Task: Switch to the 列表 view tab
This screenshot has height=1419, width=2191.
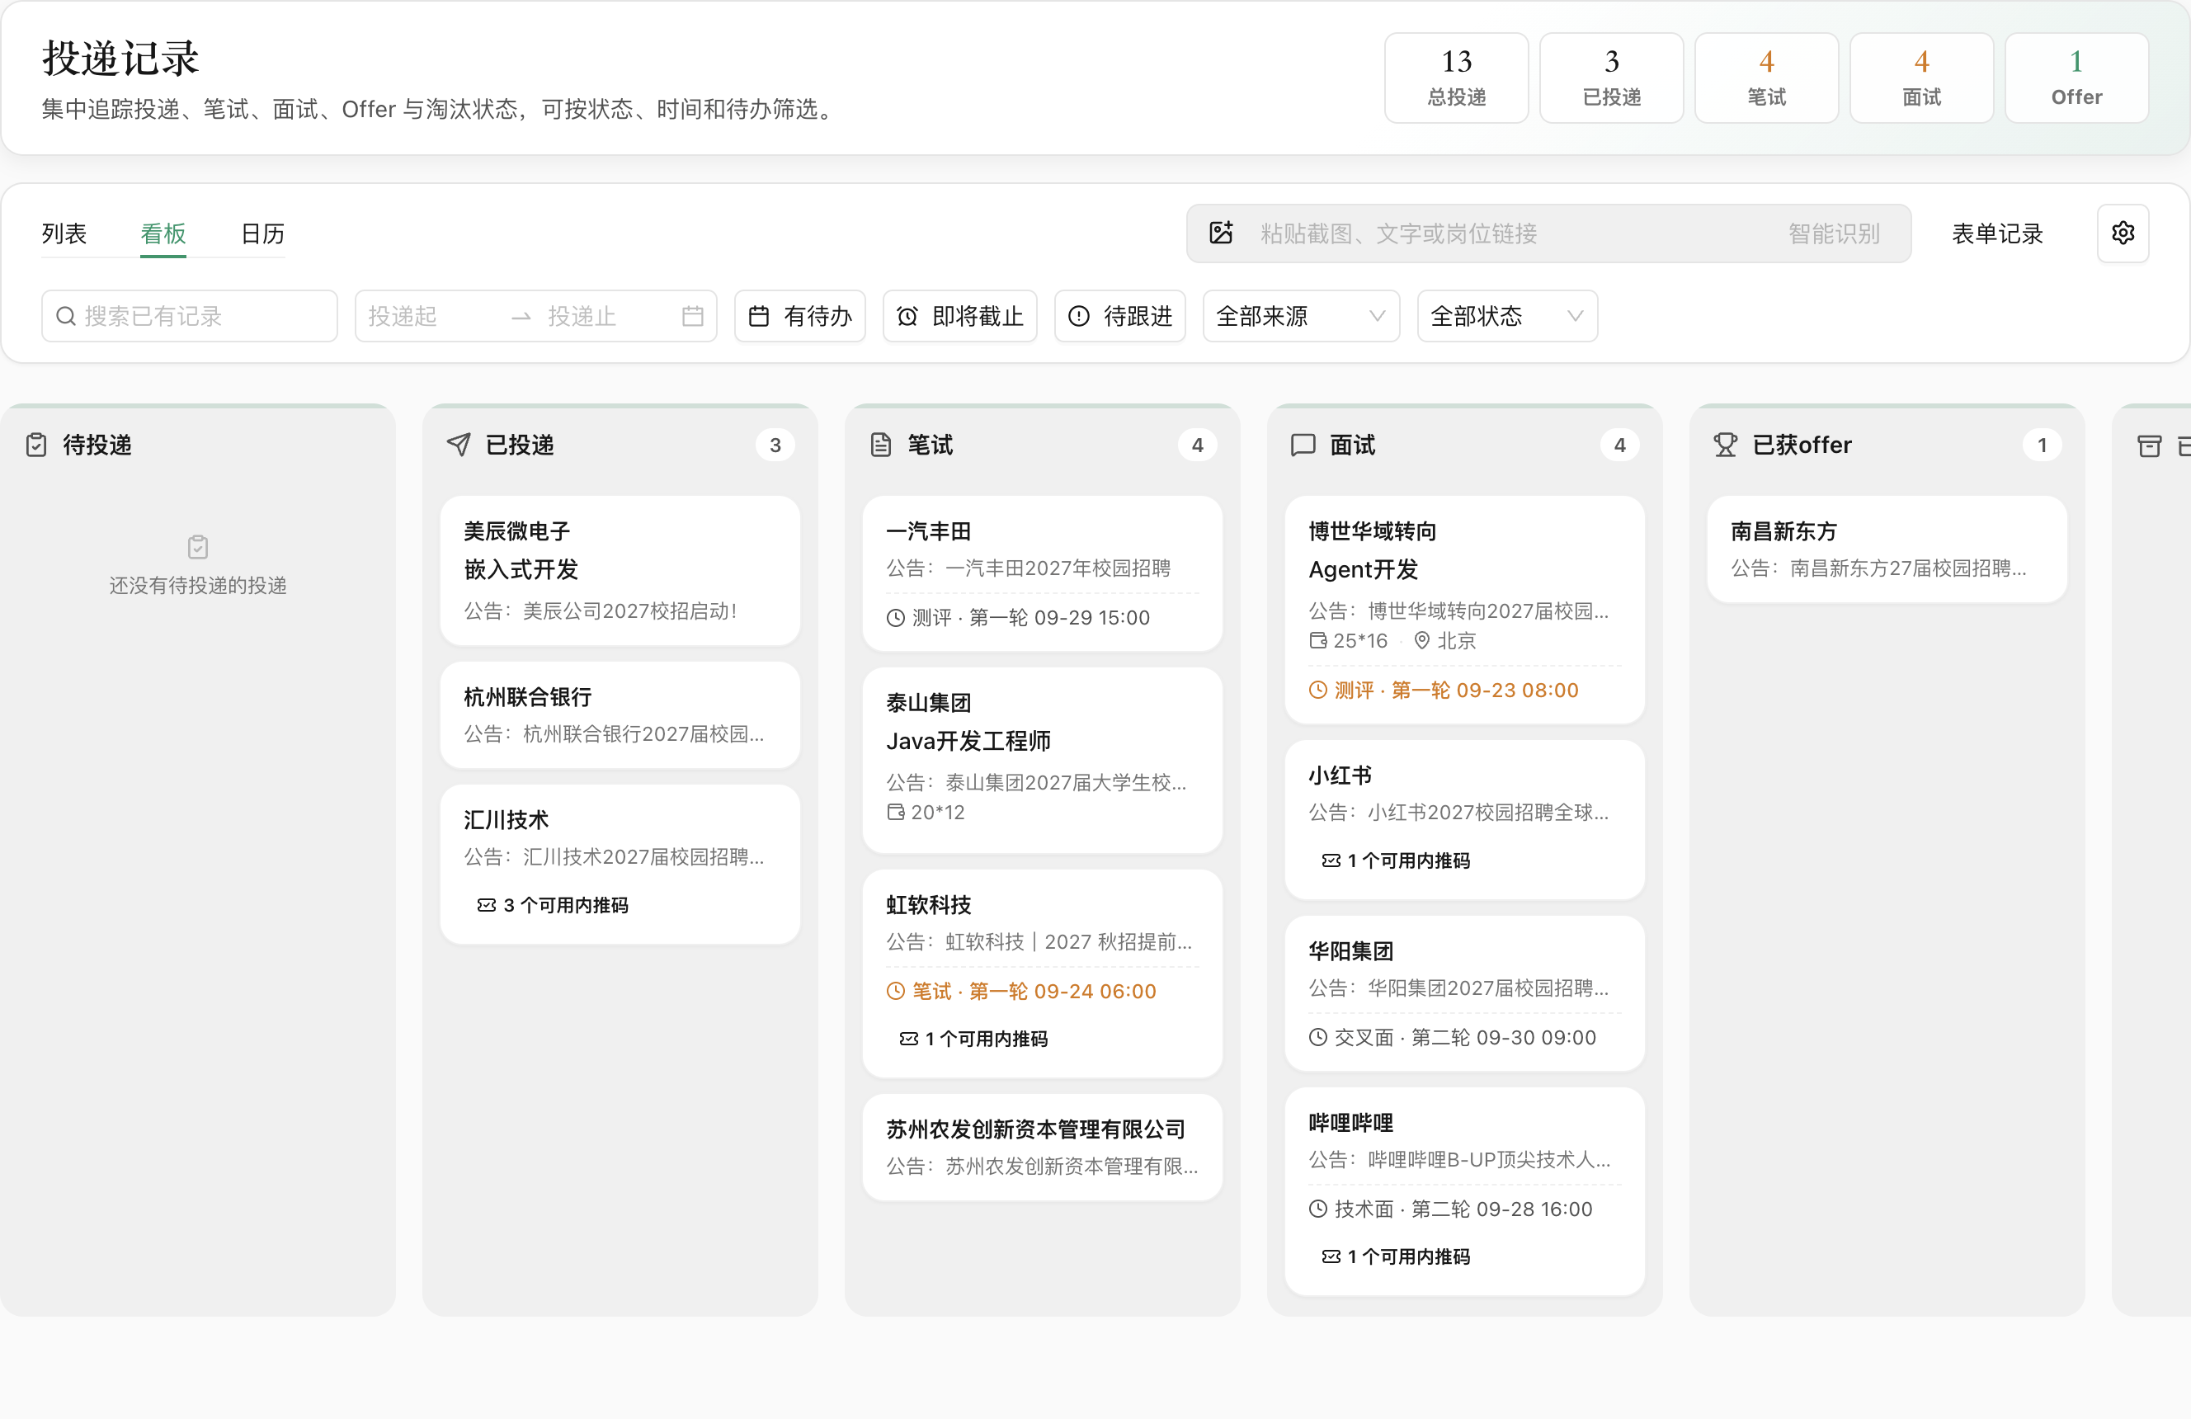Action: tap(64, 234)
